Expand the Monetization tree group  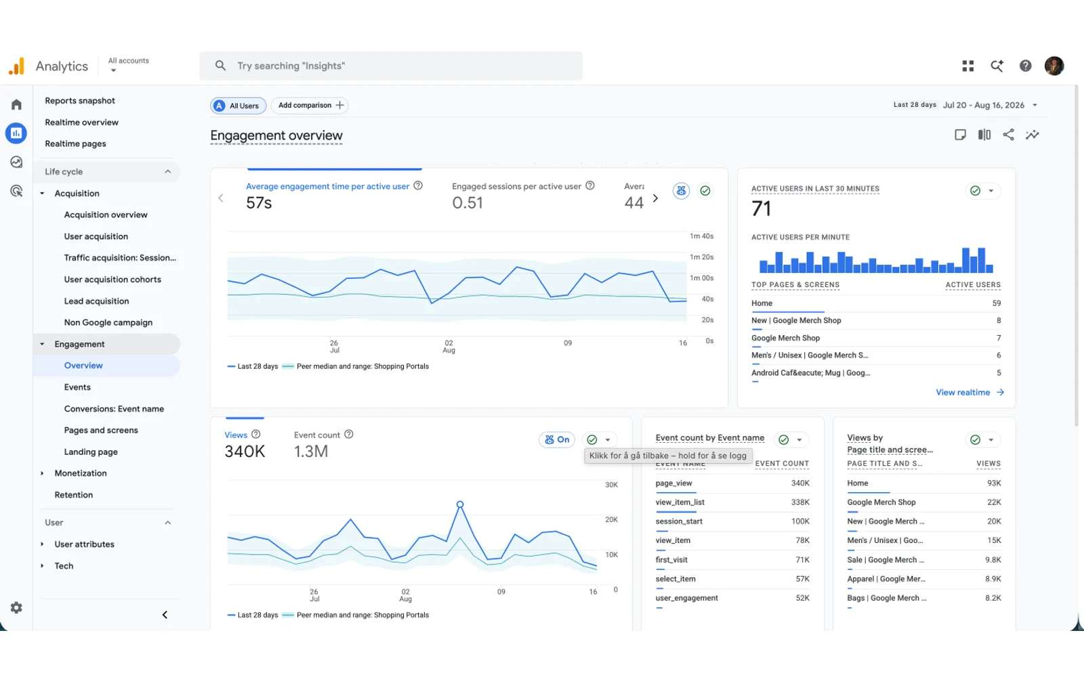click(x=42, y=473)
